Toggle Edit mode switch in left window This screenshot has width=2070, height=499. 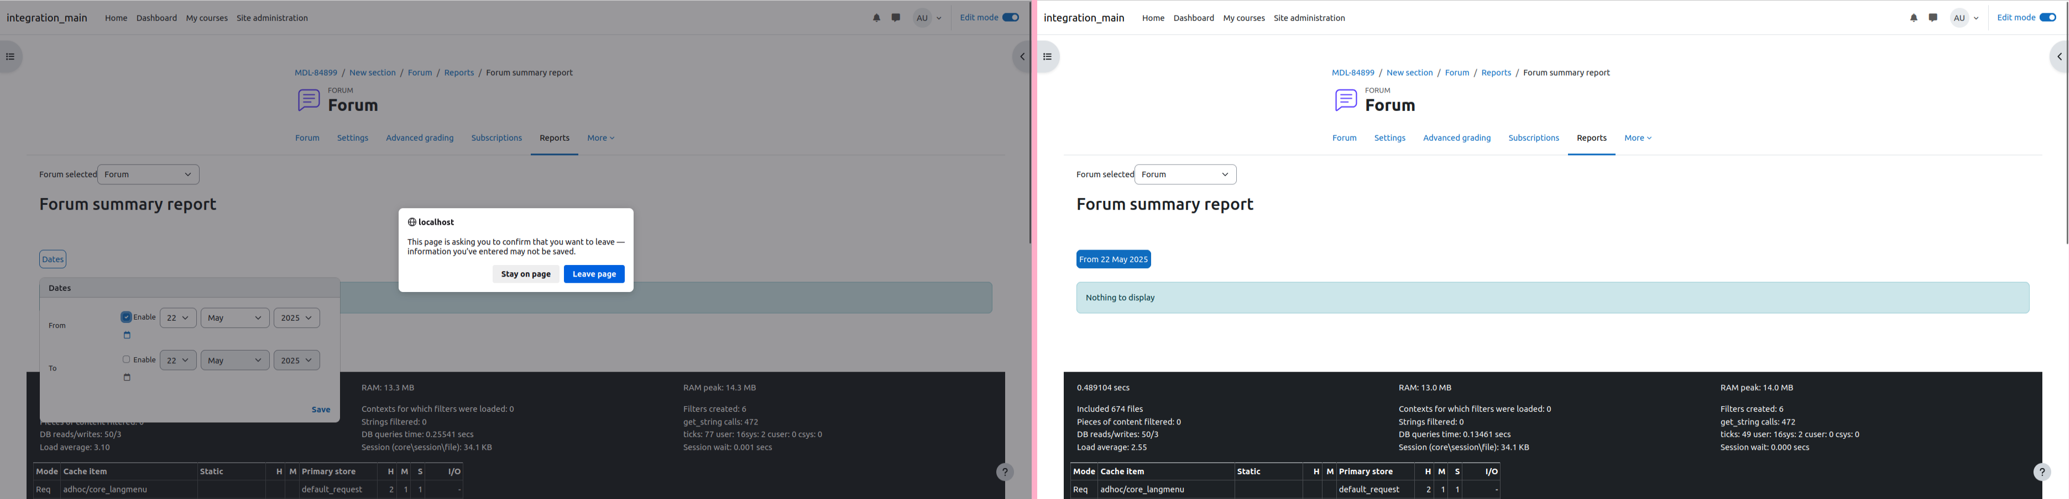tap(1010, 18)
